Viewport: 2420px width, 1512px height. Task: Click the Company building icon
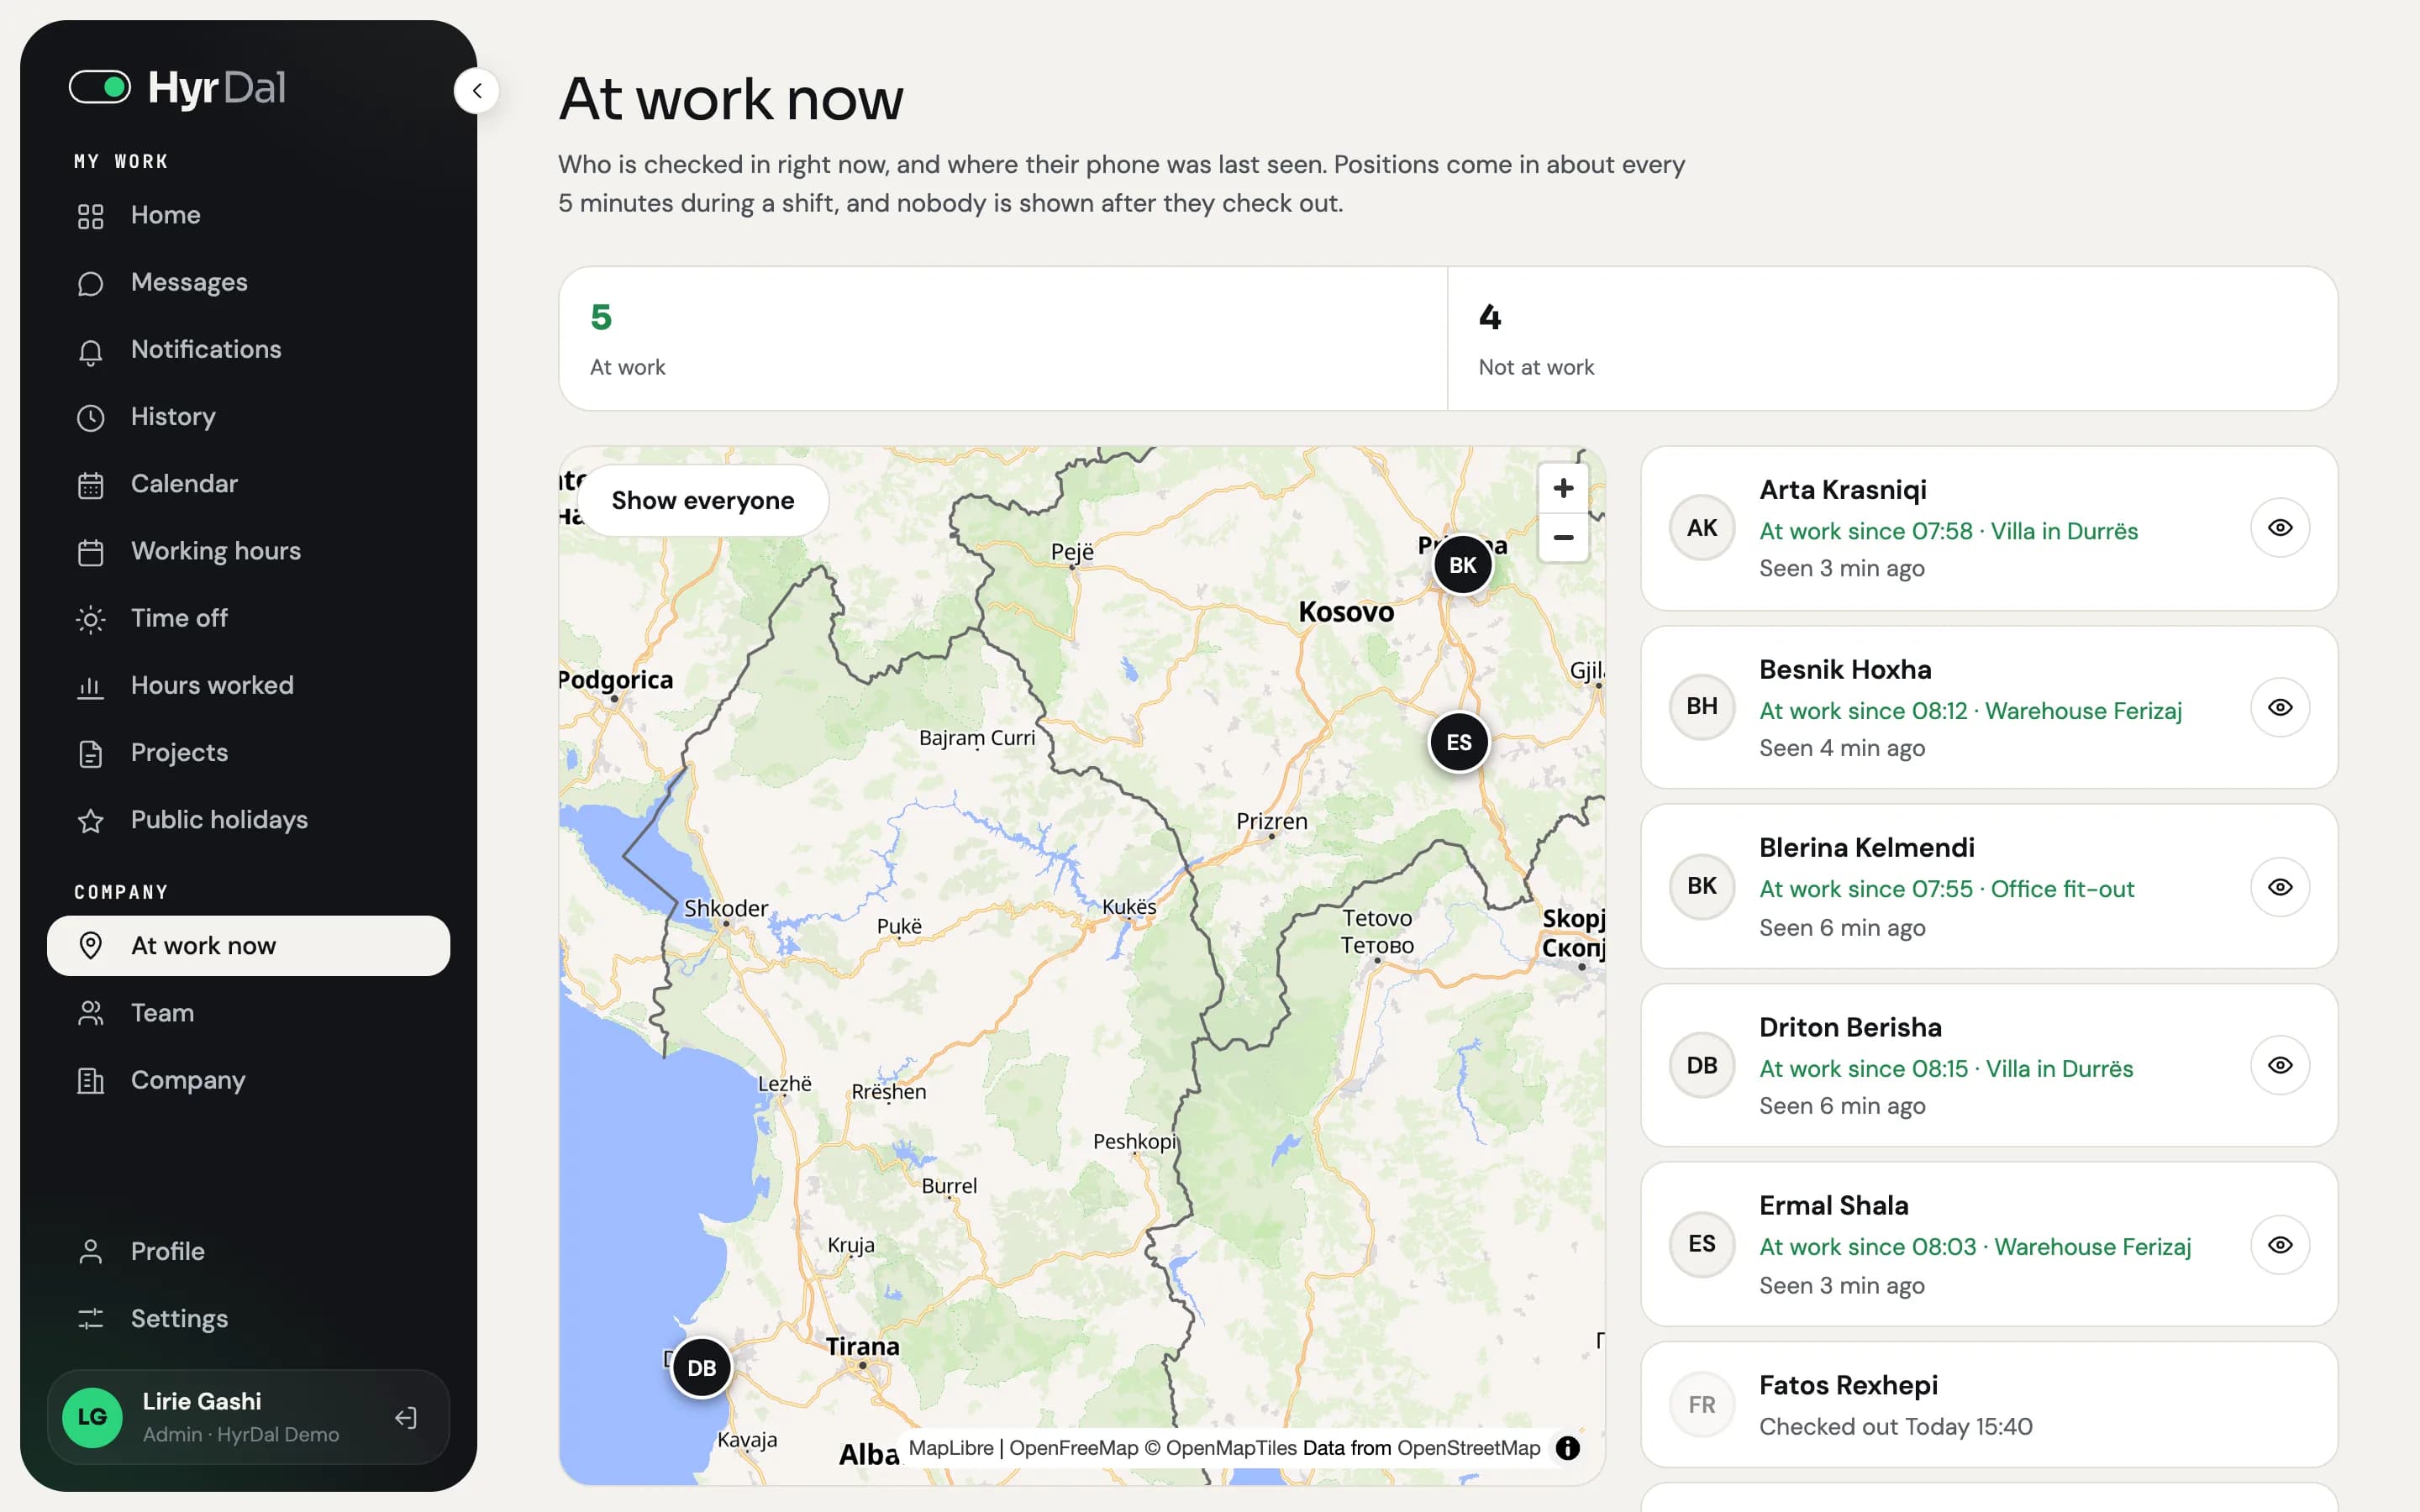point(91,1080)
